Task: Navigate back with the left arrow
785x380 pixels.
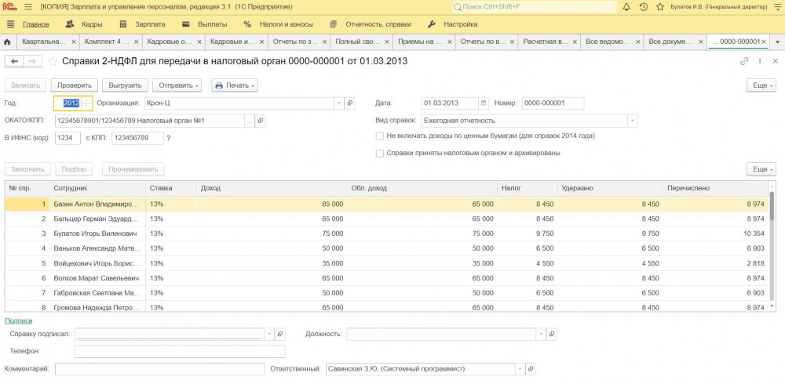Action: coord(14,61)
